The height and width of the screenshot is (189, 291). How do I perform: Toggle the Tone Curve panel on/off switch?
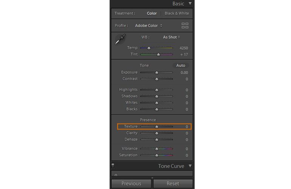point(113,165)
